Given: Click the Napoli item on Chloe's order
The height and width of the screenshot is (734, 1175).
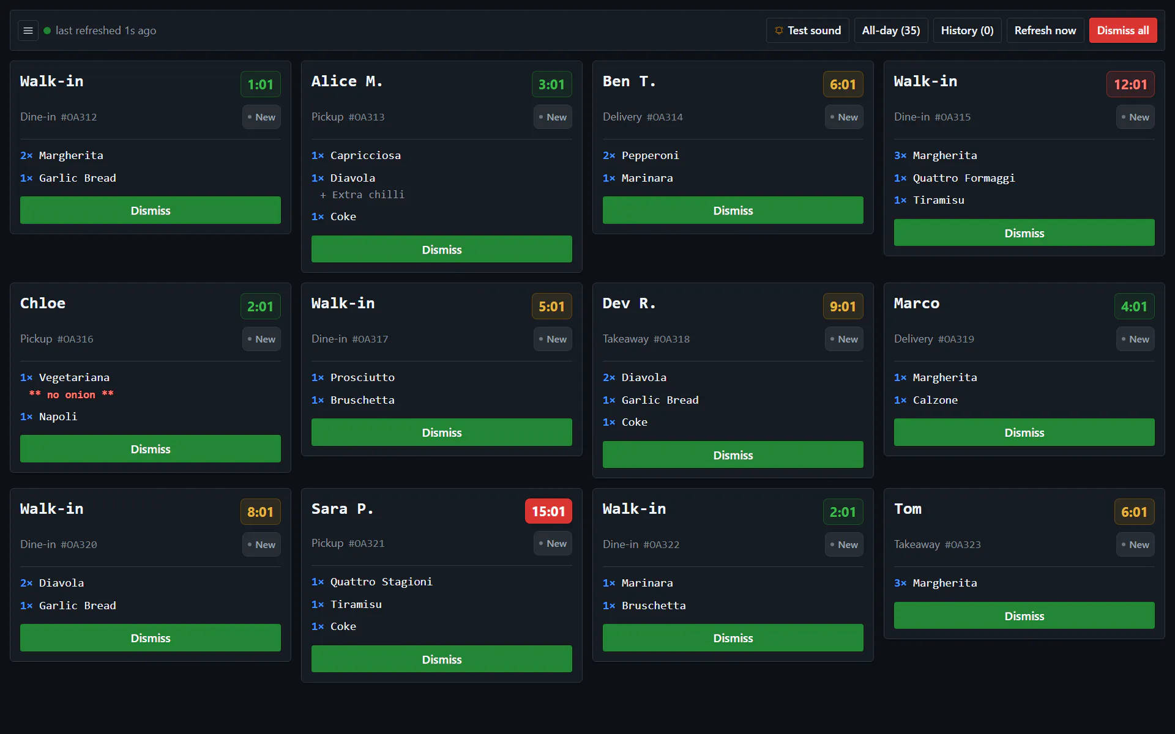Looking at the screenshot, I should pyautogui.click(x=58, y=417).
